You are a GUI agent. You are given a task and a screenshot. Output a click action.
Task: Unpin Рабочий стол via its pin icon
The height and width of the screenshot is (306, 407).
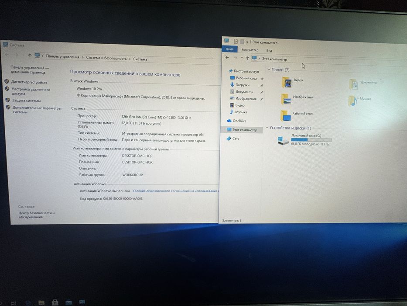262,79
